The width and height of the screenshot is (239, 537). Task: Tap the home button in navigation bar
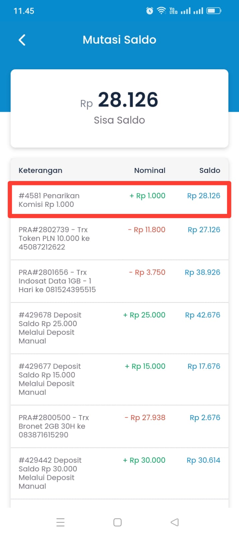tap(117, 522)
